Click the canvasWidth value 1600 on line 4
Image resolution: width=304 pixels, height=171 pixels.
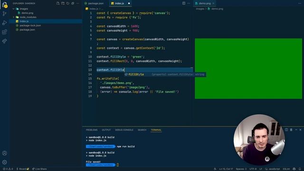click(x=134, y=26)
